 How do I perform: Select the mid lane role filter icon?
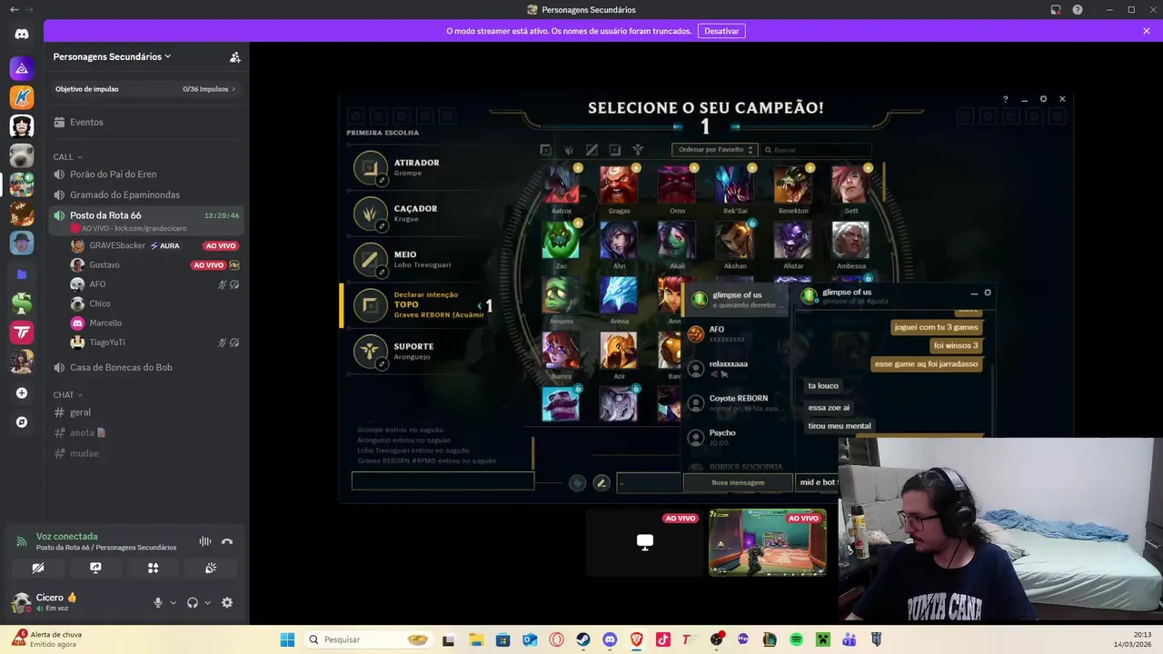pos(591,150)
